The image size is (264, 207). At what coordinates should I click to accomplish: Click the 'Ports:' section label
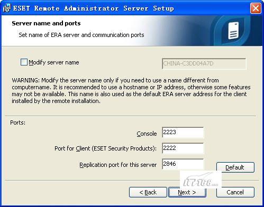17,123
